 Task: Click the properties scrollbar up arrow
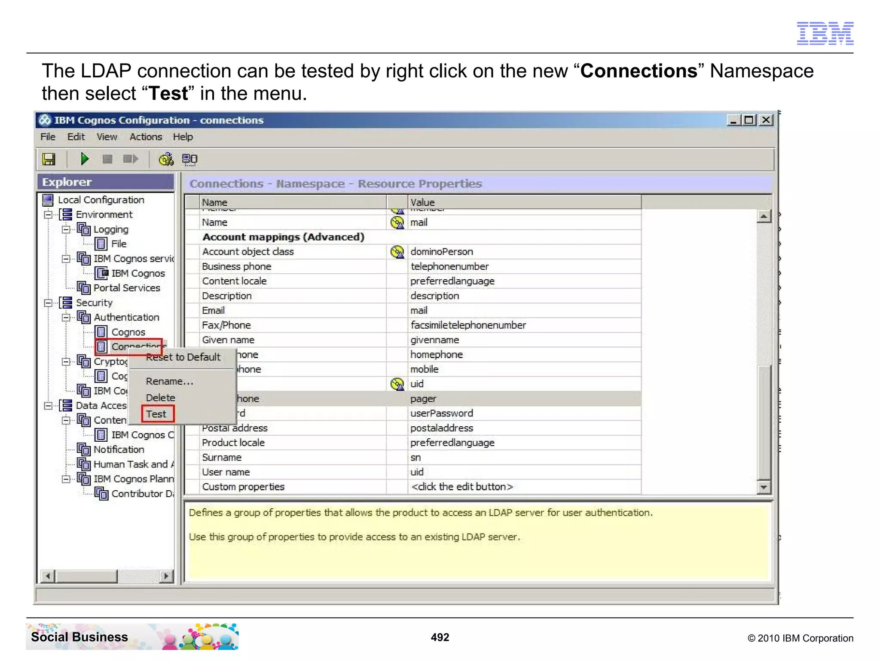(764, 216)
